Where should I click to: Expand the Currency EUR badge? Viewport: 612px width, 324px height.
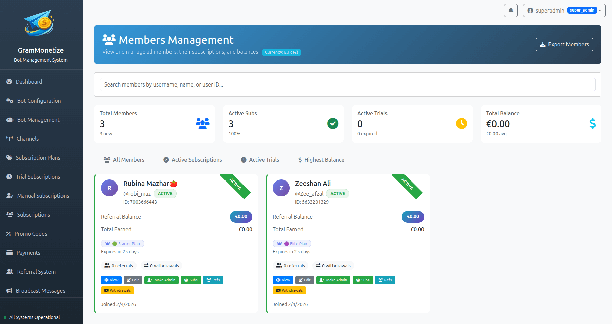[281, 52]
